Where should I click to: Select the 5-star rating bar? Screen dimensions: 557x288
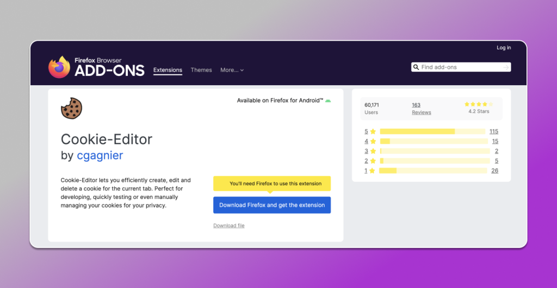click(x=432, y=132)
